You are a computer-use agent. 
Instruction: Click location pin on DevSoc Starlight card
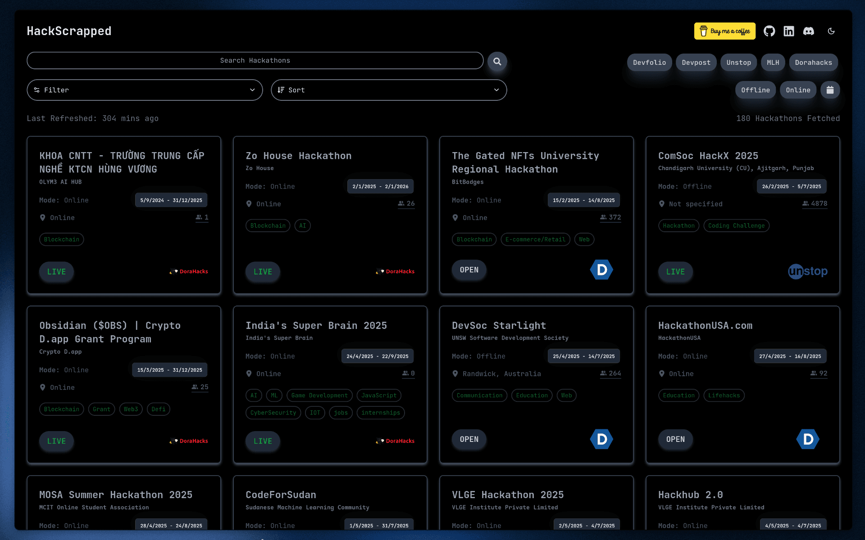(x=455, y=373)
